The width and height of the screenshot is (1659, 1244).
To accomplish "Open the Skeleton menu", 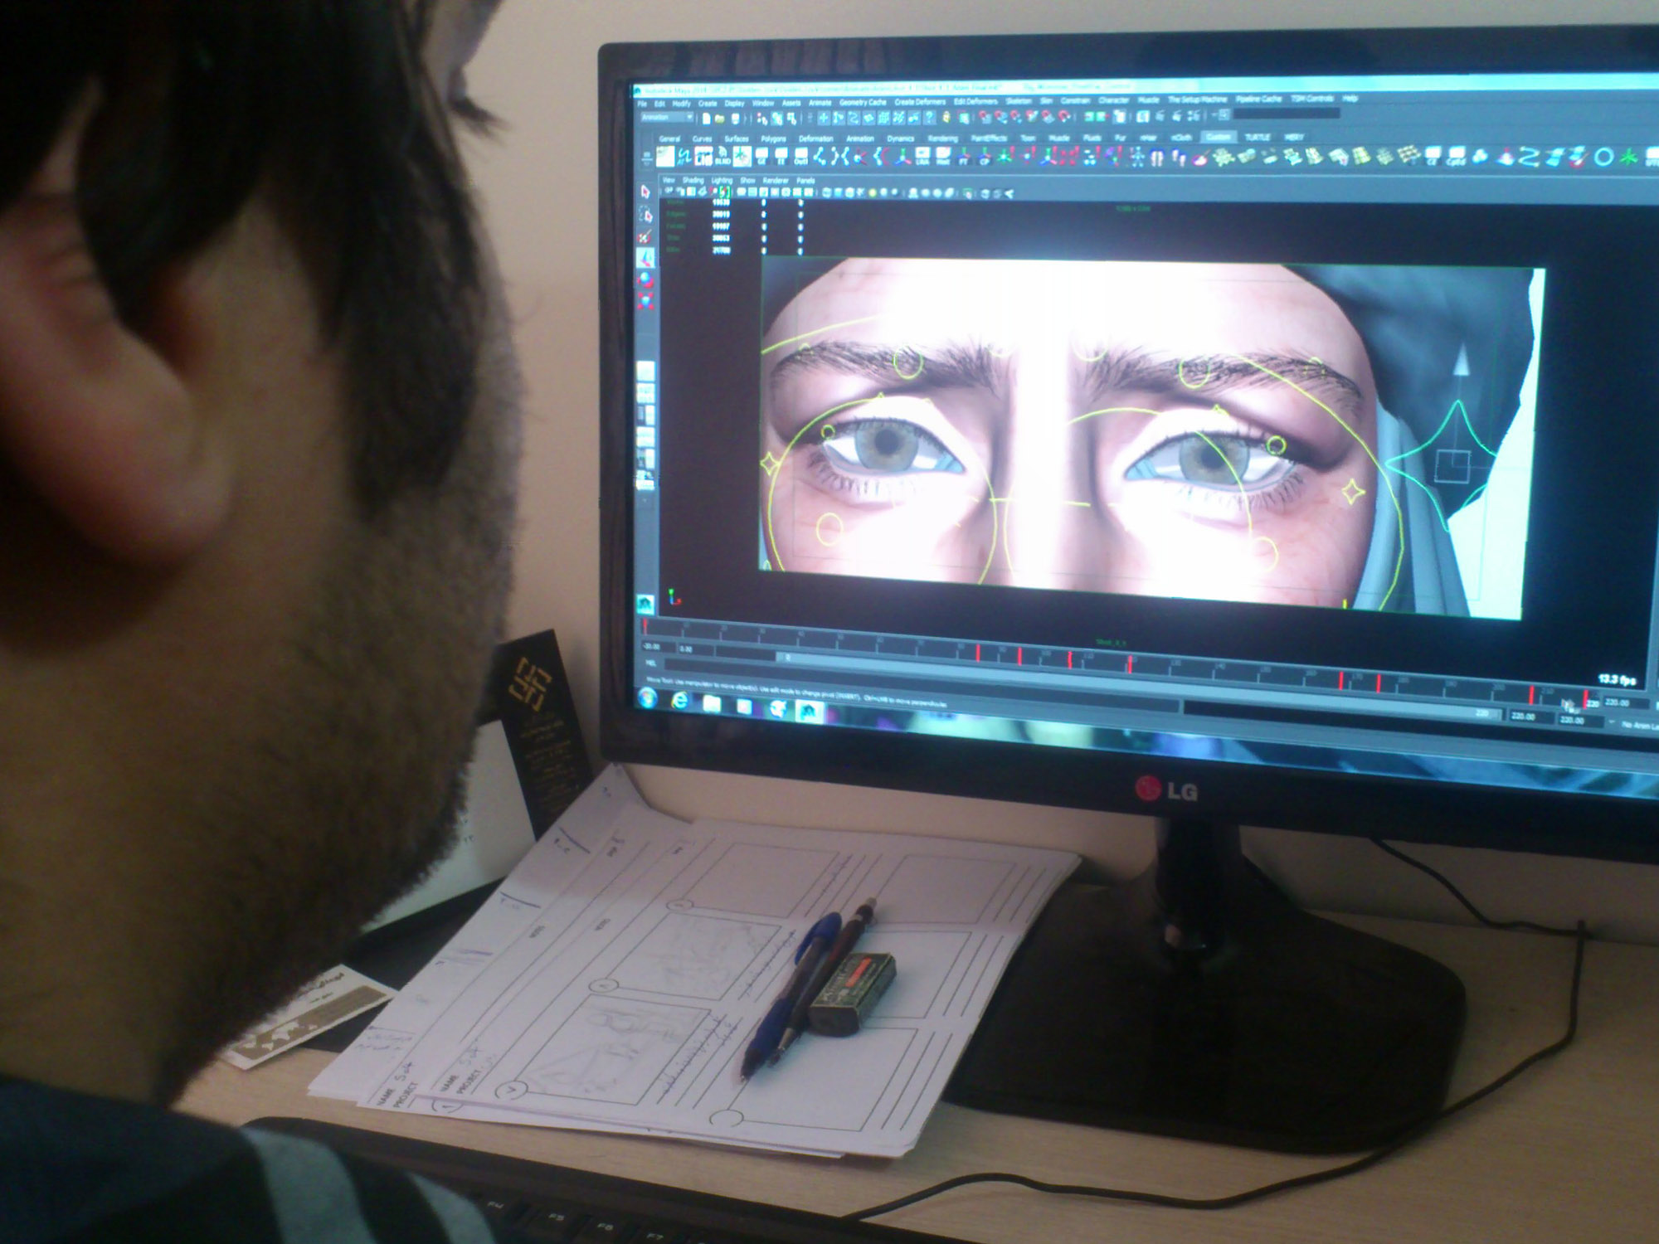I will point(1018,101).
